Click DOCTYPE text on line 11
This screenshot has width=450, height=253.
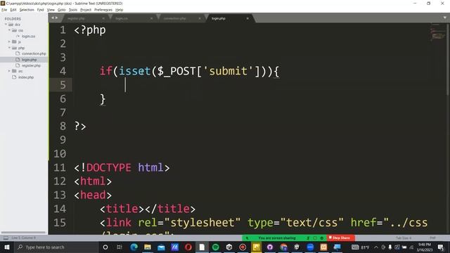coord(109,167)
